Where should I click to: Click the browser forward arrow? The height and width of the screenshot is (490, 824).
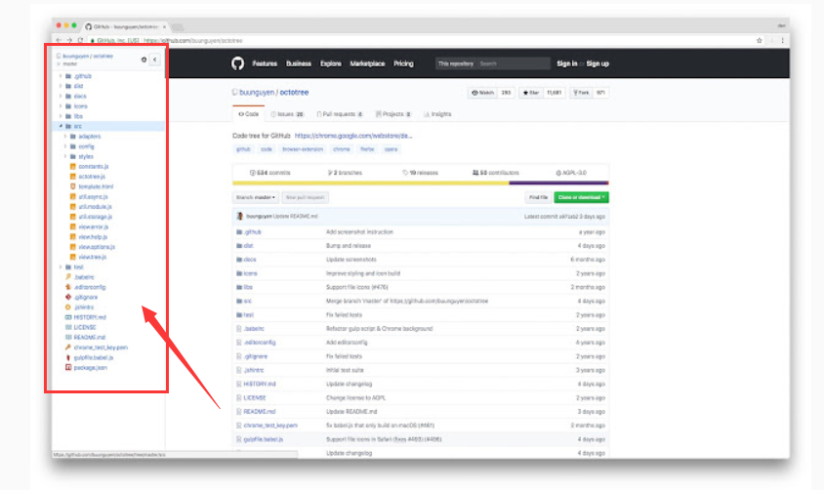pyautogui.click(x=69, y=40)
